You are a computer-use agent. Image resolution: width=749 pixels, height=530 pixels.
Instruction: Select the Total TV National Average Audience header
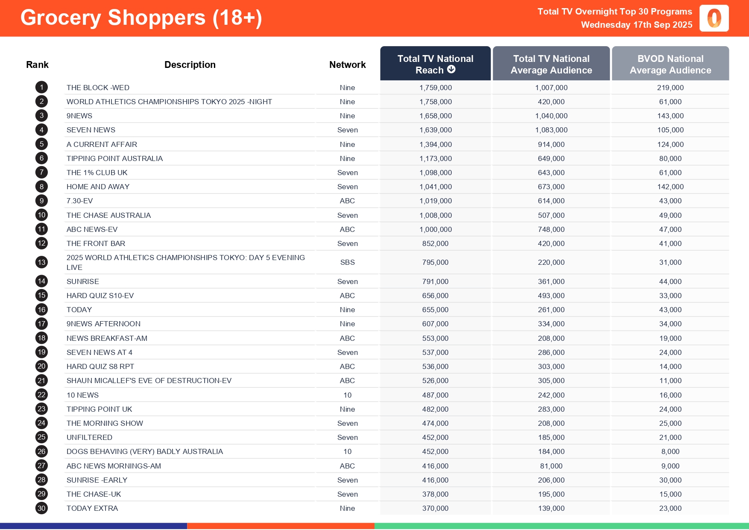coord(551,64)
